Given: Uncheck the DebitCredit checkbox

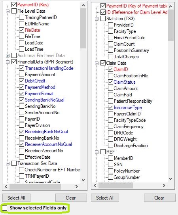Looking at the screenshot, I should pyautogui.click(x=21, y=81).
